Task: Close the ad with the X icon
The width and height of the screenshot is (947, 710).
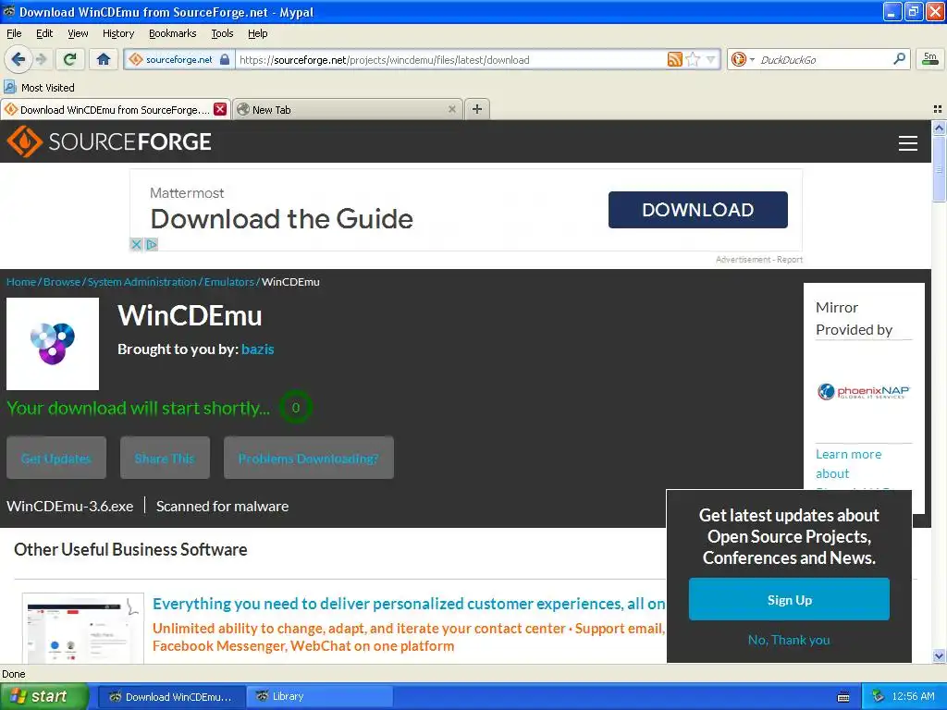Action: tap(136, 244)
